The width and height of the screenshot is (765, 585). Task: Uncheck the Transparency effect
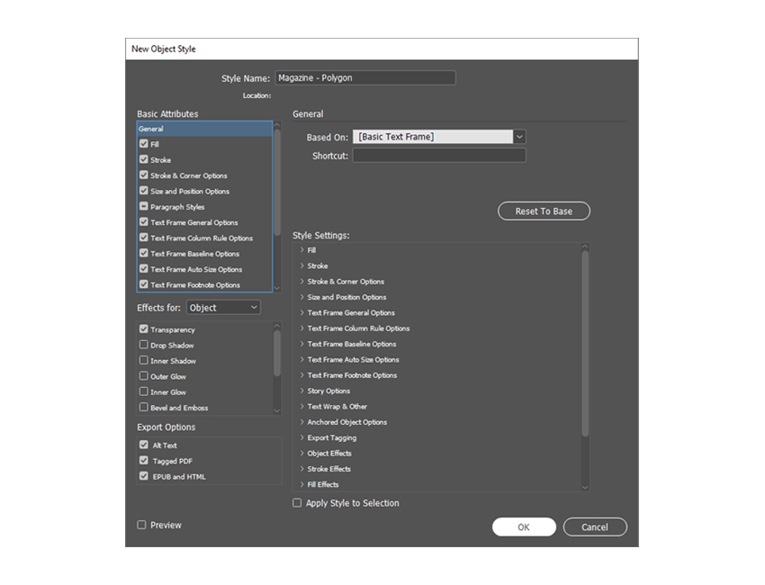[x=143, y=329]
